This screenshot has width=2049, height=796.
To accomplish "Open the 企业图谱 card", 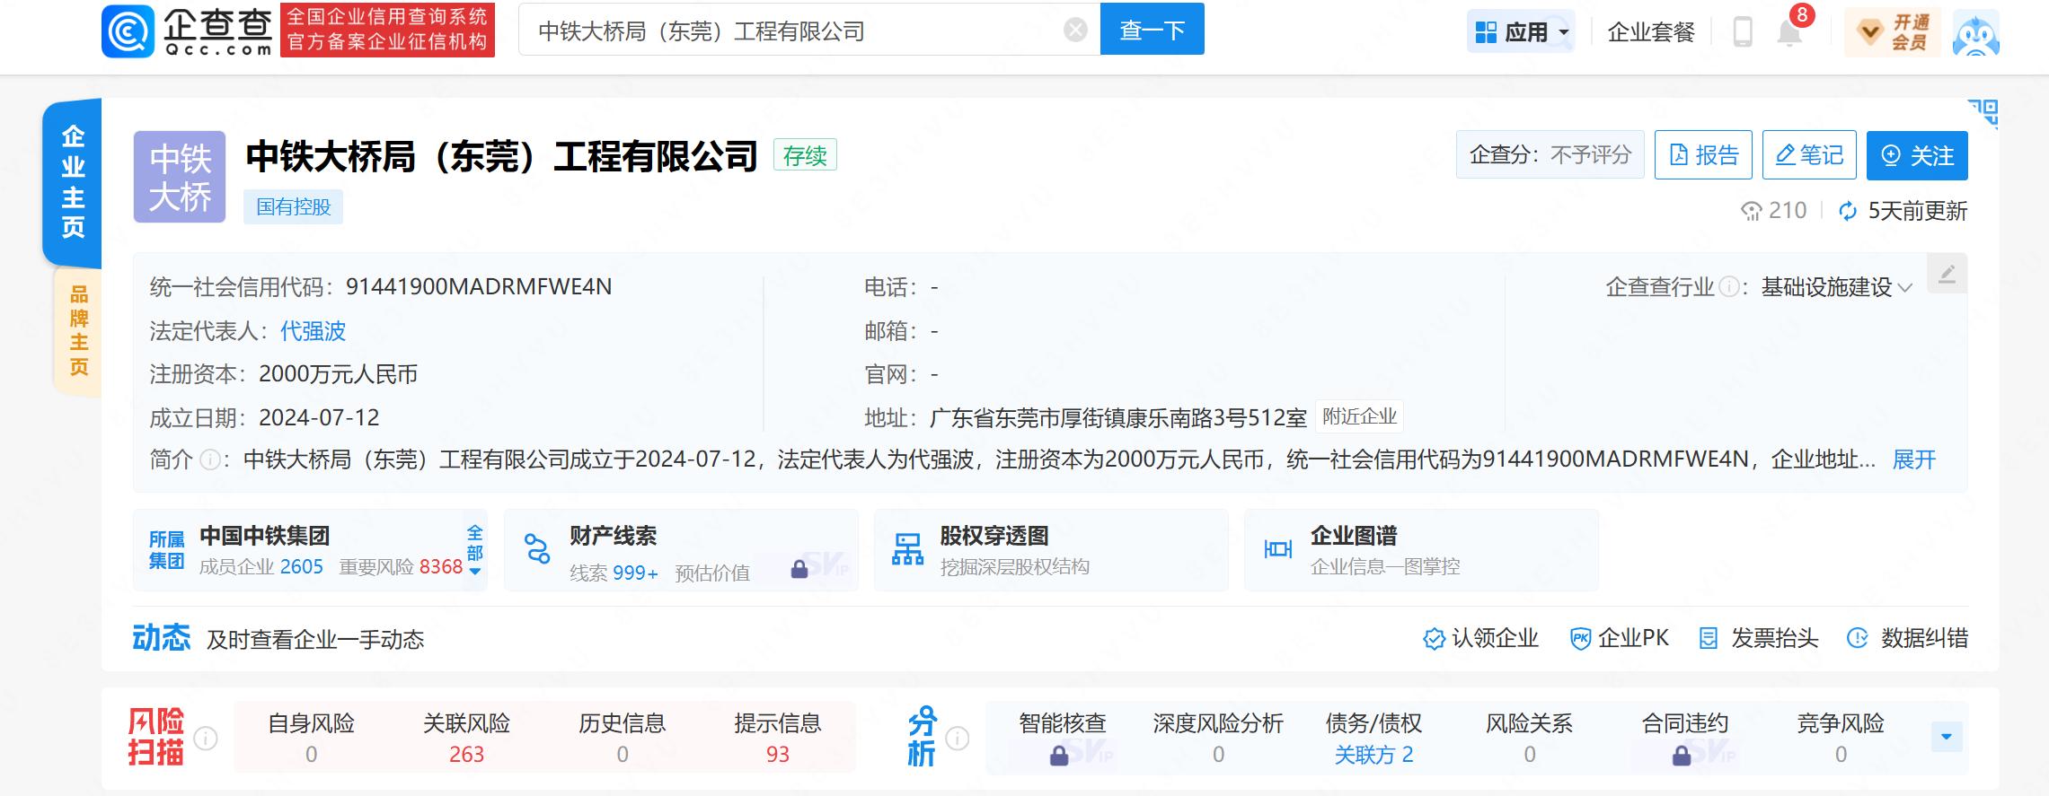I will pos(1421,550).
